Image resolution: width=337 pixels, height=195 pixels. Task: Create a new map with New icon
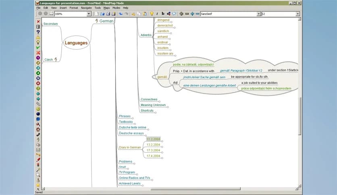(x=96, y=14)
